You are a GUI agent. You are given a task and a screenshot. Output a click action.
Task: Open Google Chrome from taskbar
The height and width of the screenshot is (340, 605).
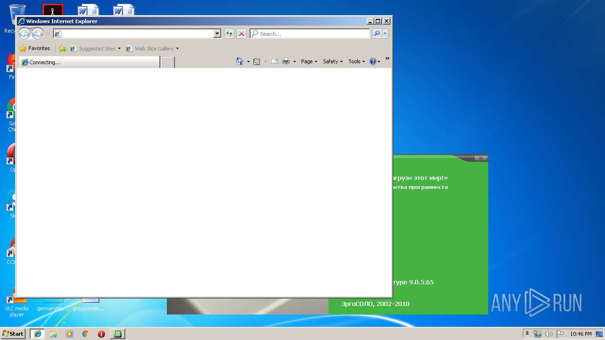pyautogui.click(x=86, y=333)
